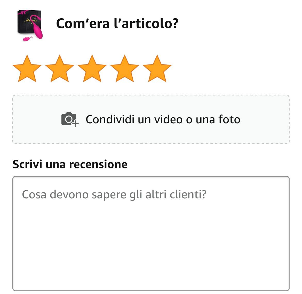Choose the fourth star rating
This screenshot has width=302, height=294.
point(125,69)
